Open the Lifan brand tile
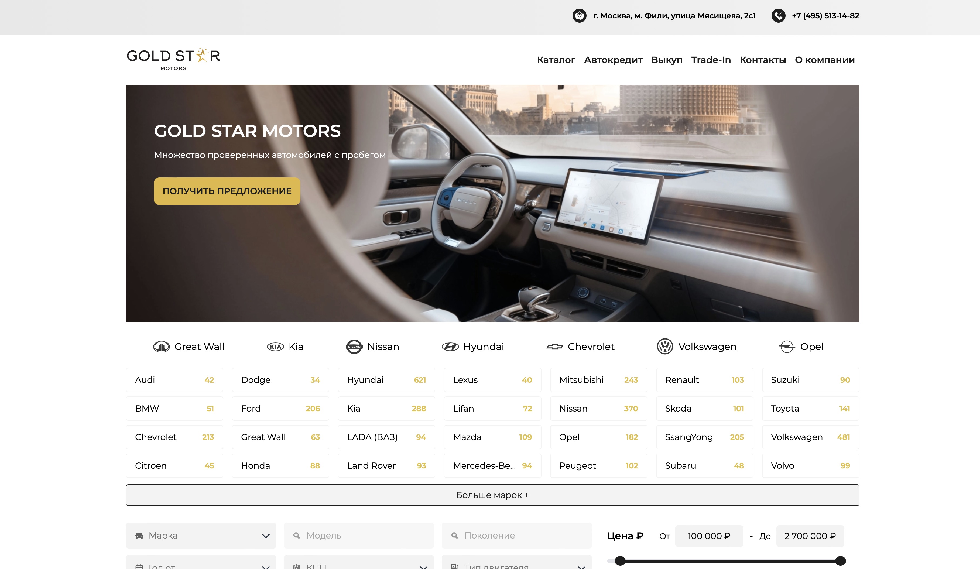Screen dimensions: 980x569 (492, 408)
